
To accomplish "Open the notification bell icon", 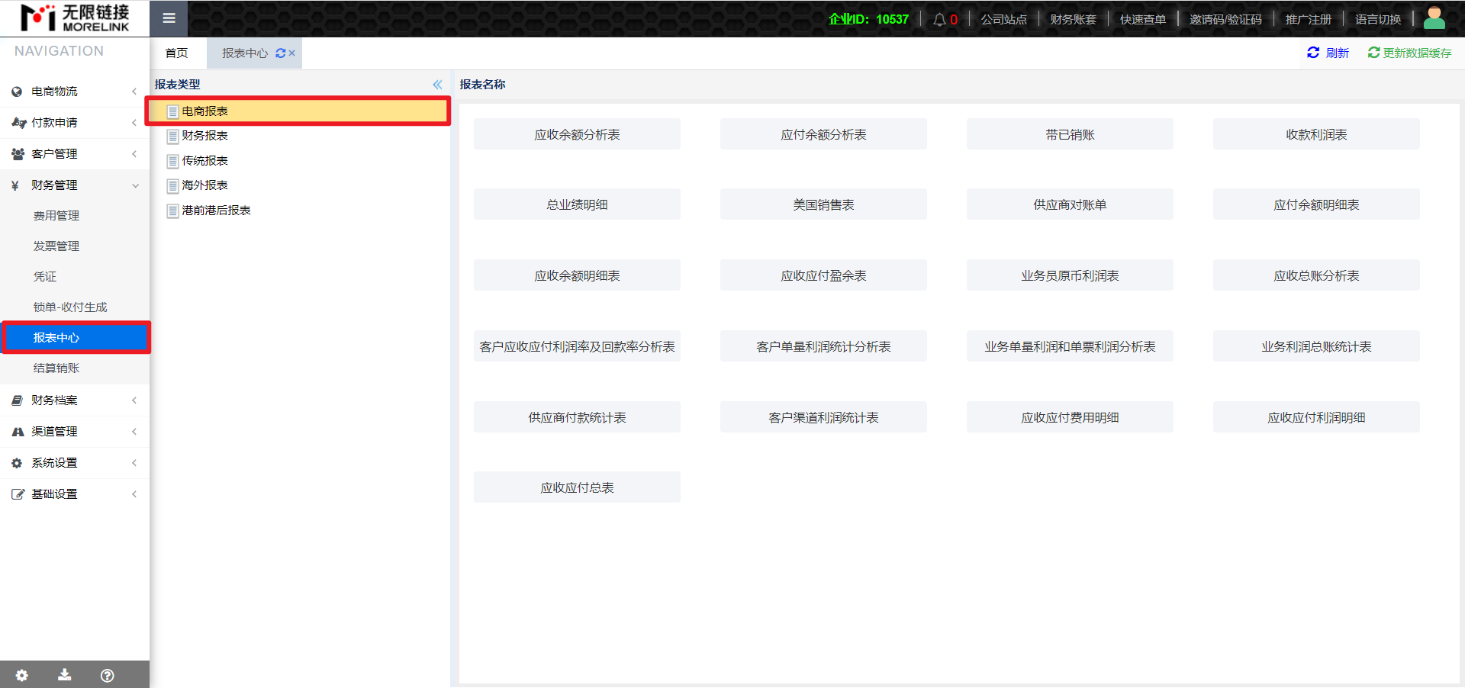I will point(939,19).
